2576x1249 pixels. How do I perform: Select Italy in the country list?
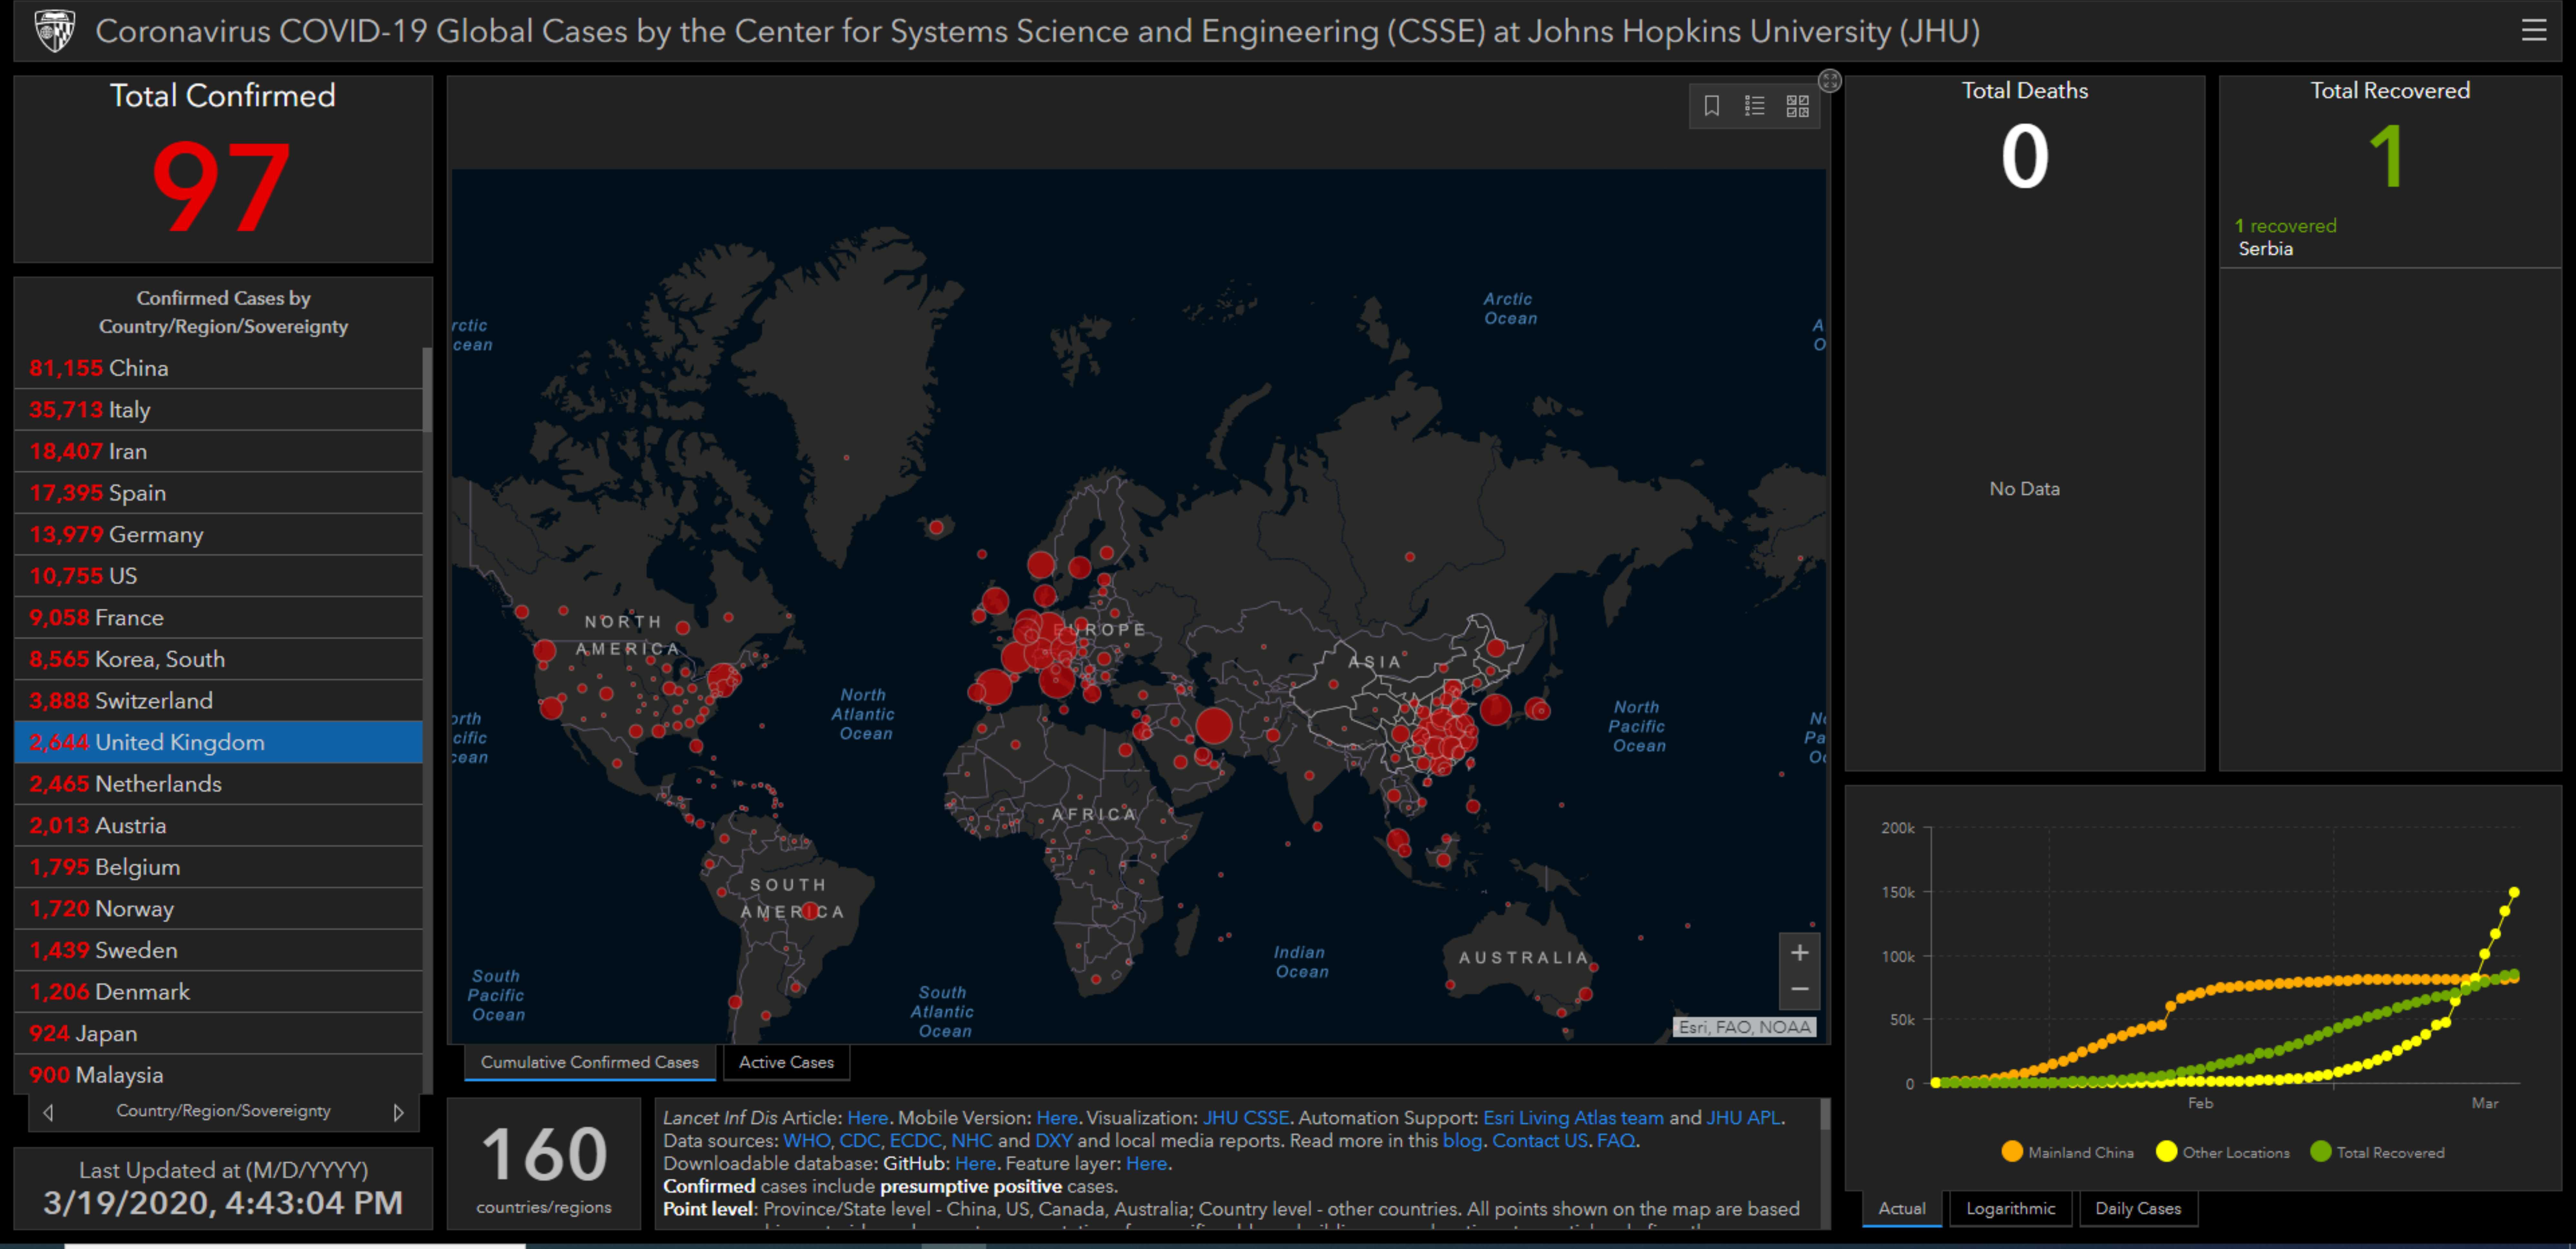click(218, 410)
